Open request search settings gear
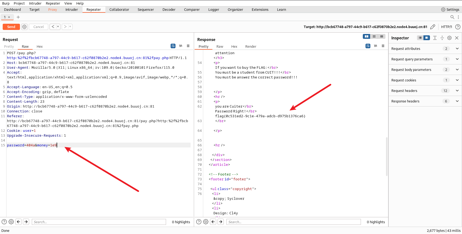462x234 pixels. [11, 222]
